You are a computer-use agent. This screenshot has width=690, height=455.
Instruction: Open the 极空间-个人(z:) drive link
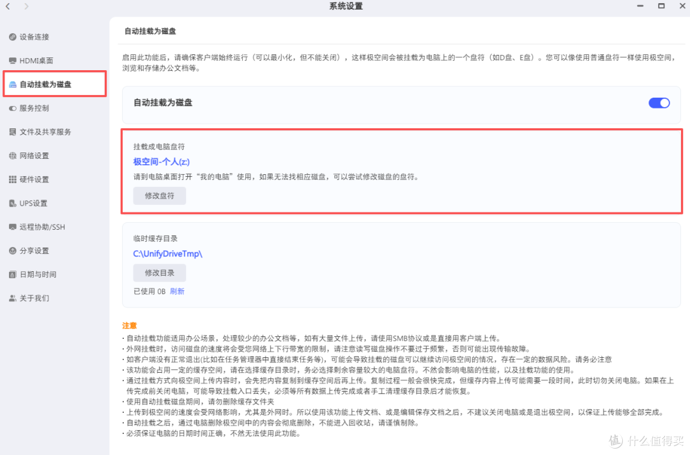tap(160, 161)
